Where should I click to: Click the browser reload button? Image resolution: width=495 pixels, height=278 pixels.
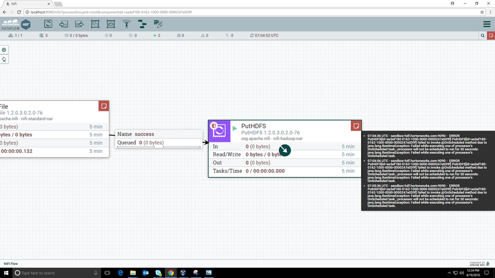[x=19, y=12]
